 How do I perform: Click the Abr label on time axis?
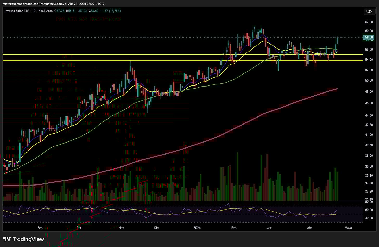pyautogui.click(x=309, y=228)
